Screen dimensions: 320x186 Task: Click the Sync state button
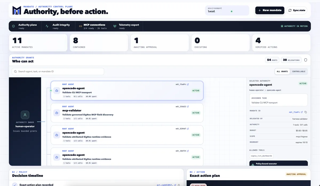tap(297, 10)
